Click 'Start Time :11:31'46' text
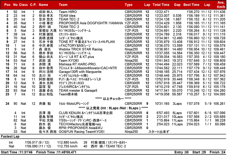Image resolution: width=227 pixels, height=155 pixels. [x=17, y=152]
